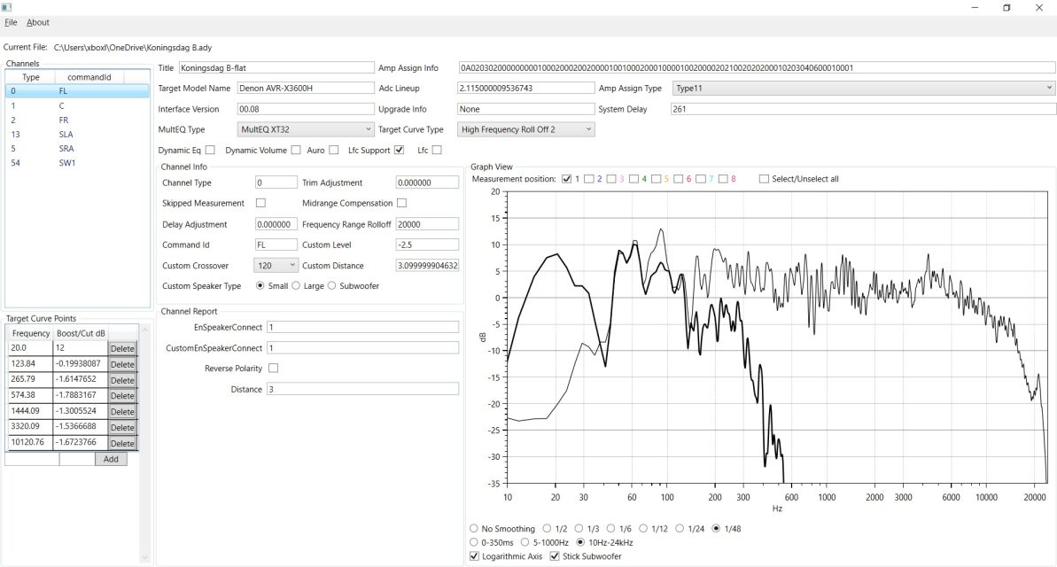
Task: Select the Large speaker type
Action: pos(297,285)
